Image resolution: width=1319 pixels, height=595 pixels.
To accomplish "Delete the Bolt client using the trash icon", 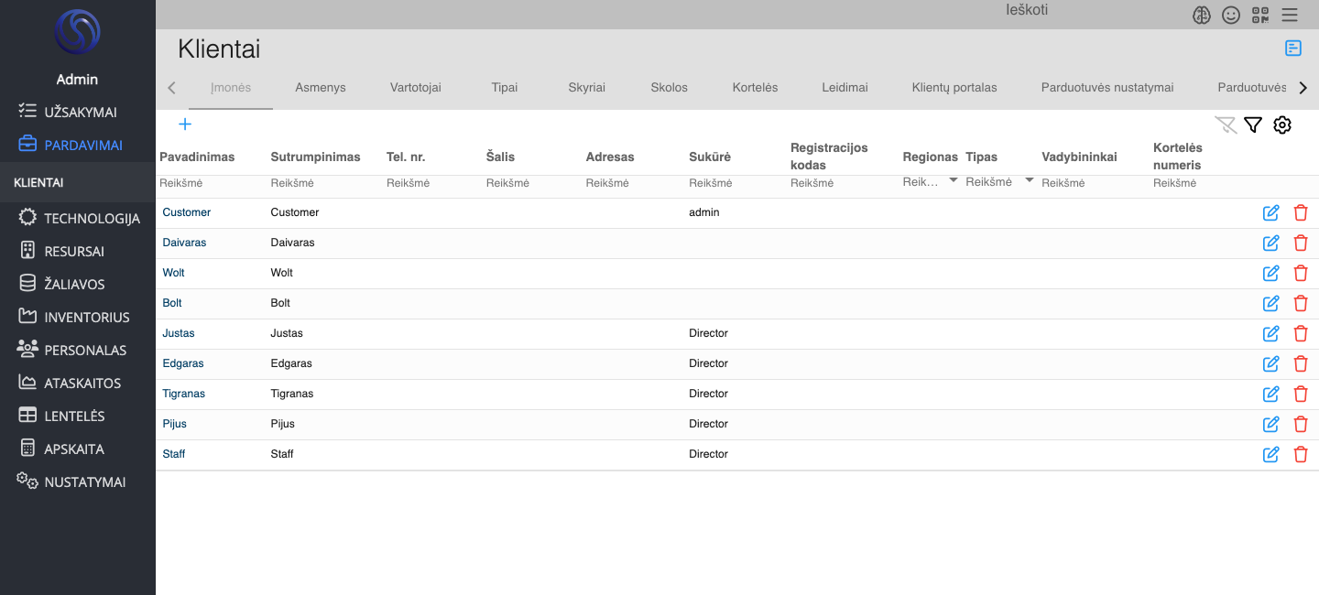I will point(1300,303).
